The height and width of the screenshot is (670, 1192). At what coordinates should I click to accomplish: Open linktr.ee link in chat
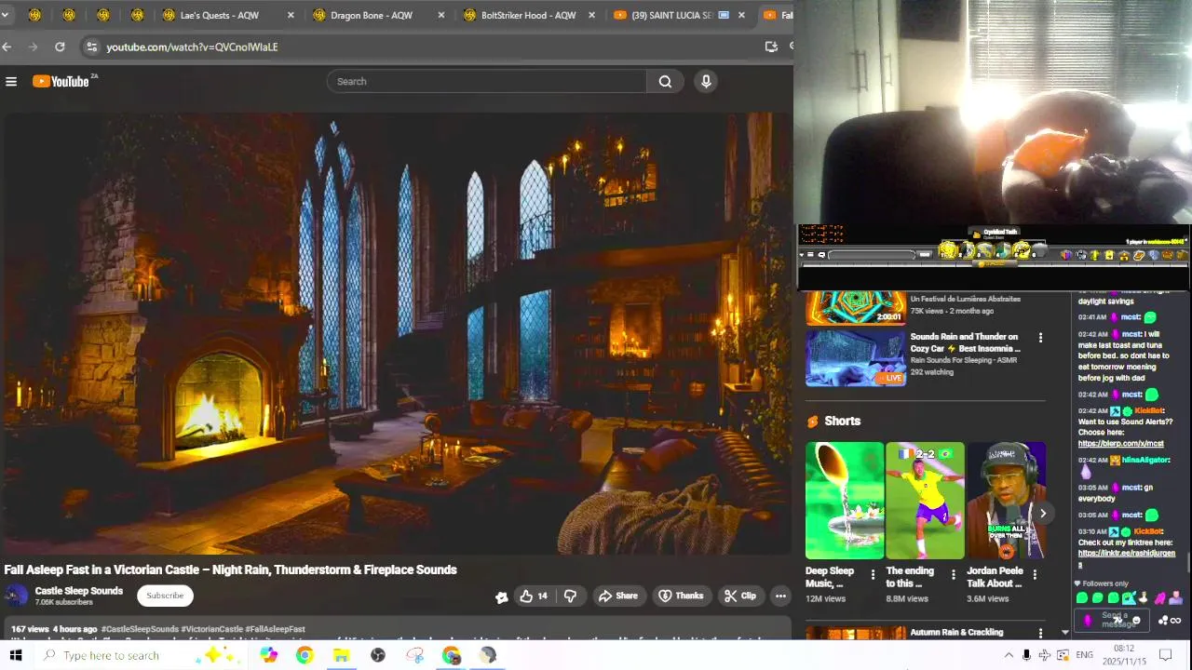(x=1127, y=558)
